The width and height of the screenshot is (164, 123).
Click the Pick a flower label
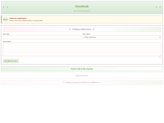point(87,34)
